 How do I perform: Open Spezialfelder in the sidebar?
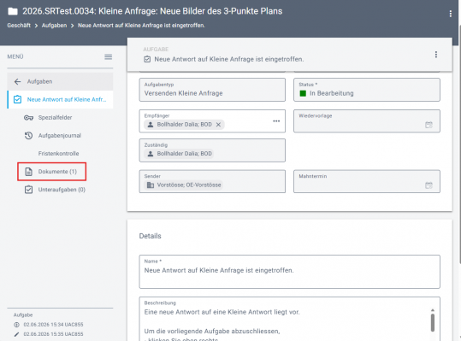(x=55, y=118)
